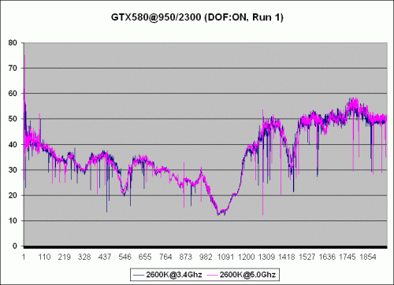Select the 2600K@3.4Ghz legend entry
394x285 pixels.
168,275
